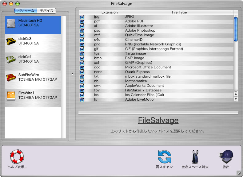
Task: Click the file type list scrollbar thumb
Action: (x=236, y=29)
